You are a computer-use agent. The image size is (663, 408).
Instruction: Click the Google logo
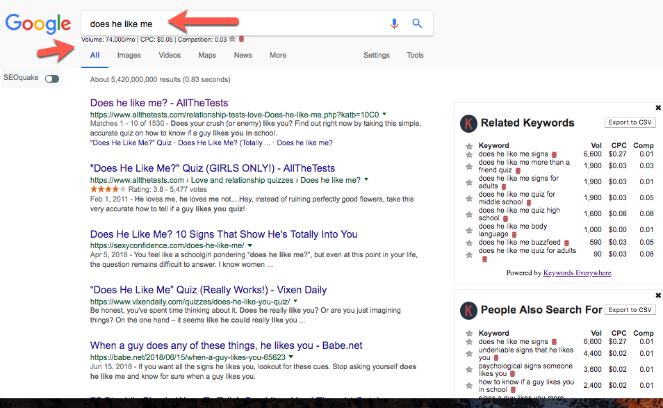(38, 24)
